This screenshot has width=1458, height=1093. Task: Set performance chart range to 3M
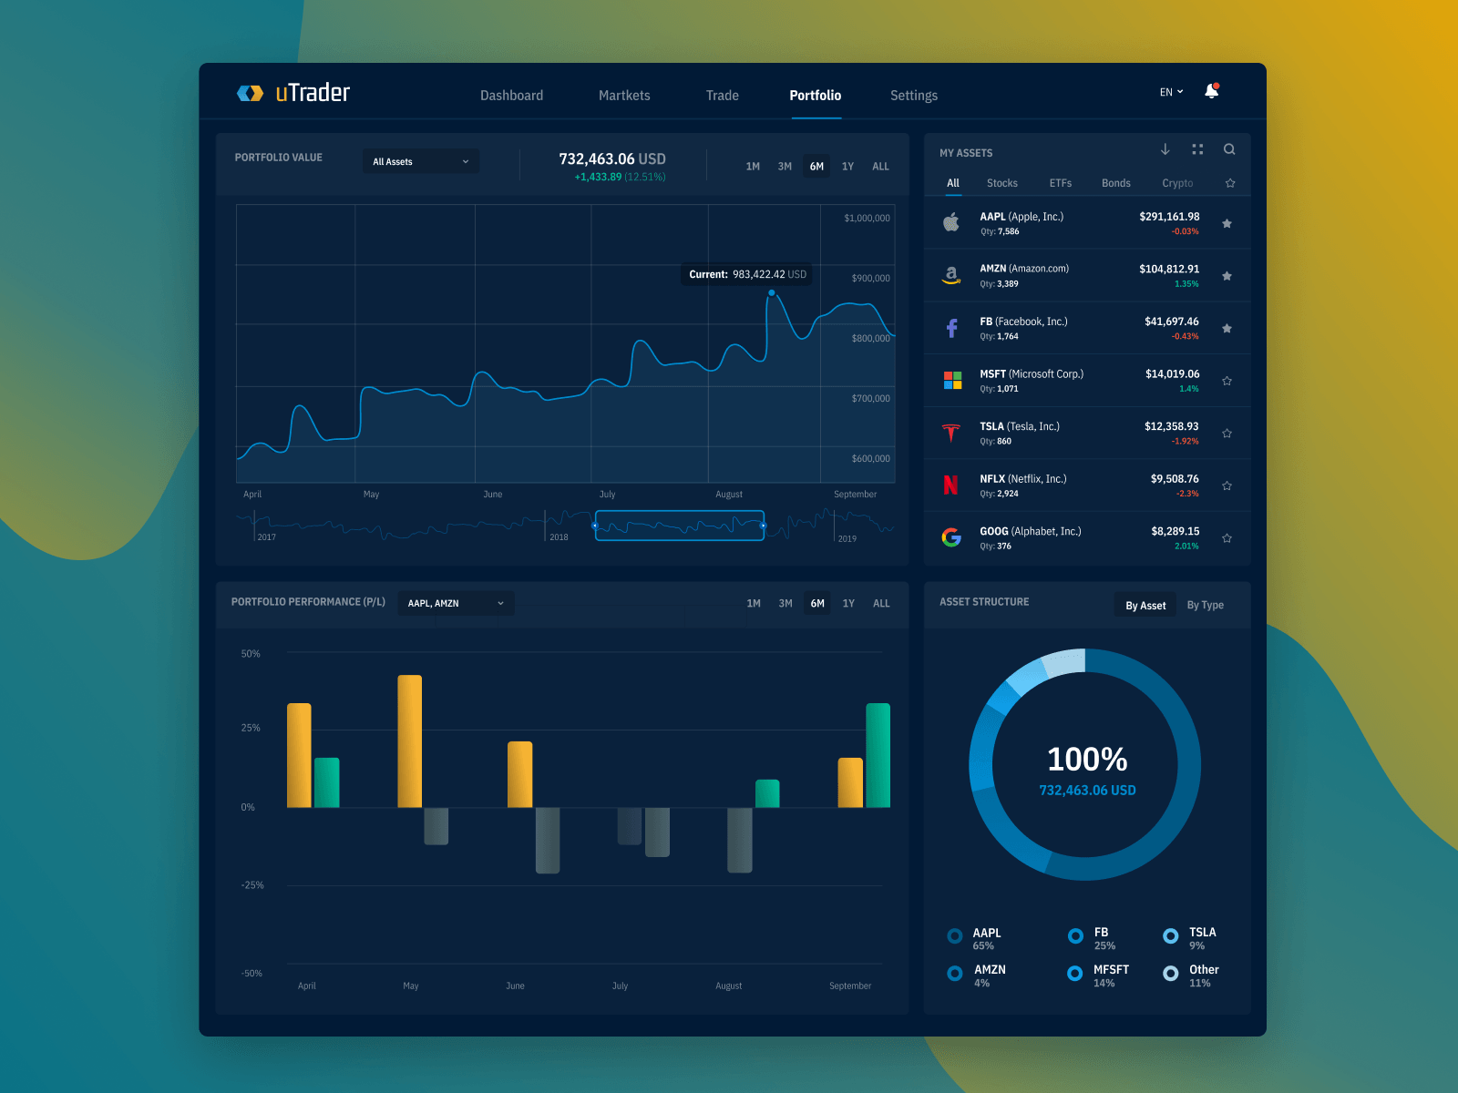point(785,604)
